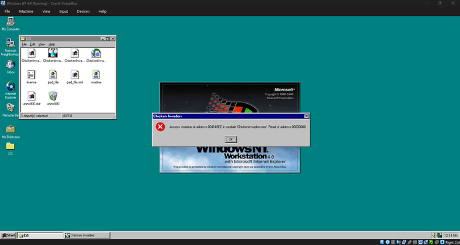This screenshot has width=460, height=245.
Task: Select the My Computer desktop icon
Action: 11,22
